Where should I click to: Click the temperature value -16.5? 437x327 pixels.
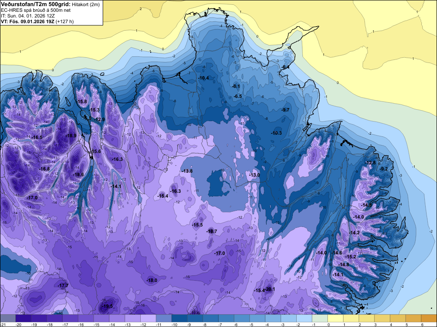37,137
